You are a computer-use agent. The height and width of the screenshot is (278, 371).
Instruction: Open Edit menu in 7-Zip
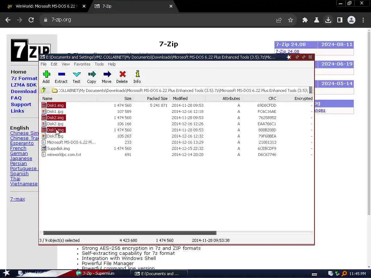54,64
